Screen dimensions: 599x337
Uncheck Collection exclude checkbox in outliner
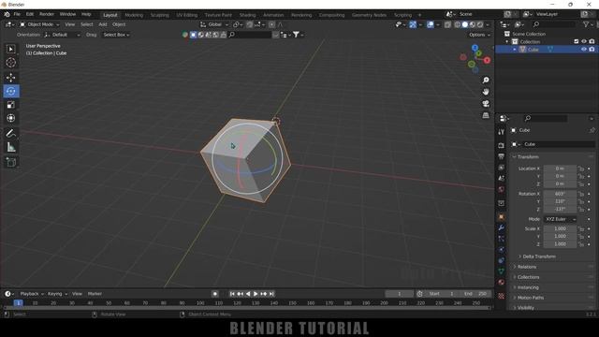point(577,41)
